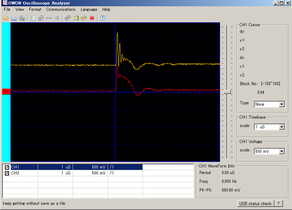Uncheck the CH2 channel checkbox
Image resolution: width=292 pixels, height=210 pixels.
click(x=7, y=173)
